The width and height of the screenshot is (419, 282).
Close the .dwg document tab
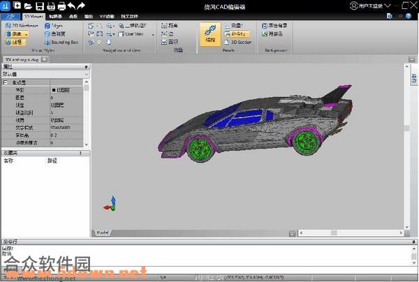pos(44,59)
